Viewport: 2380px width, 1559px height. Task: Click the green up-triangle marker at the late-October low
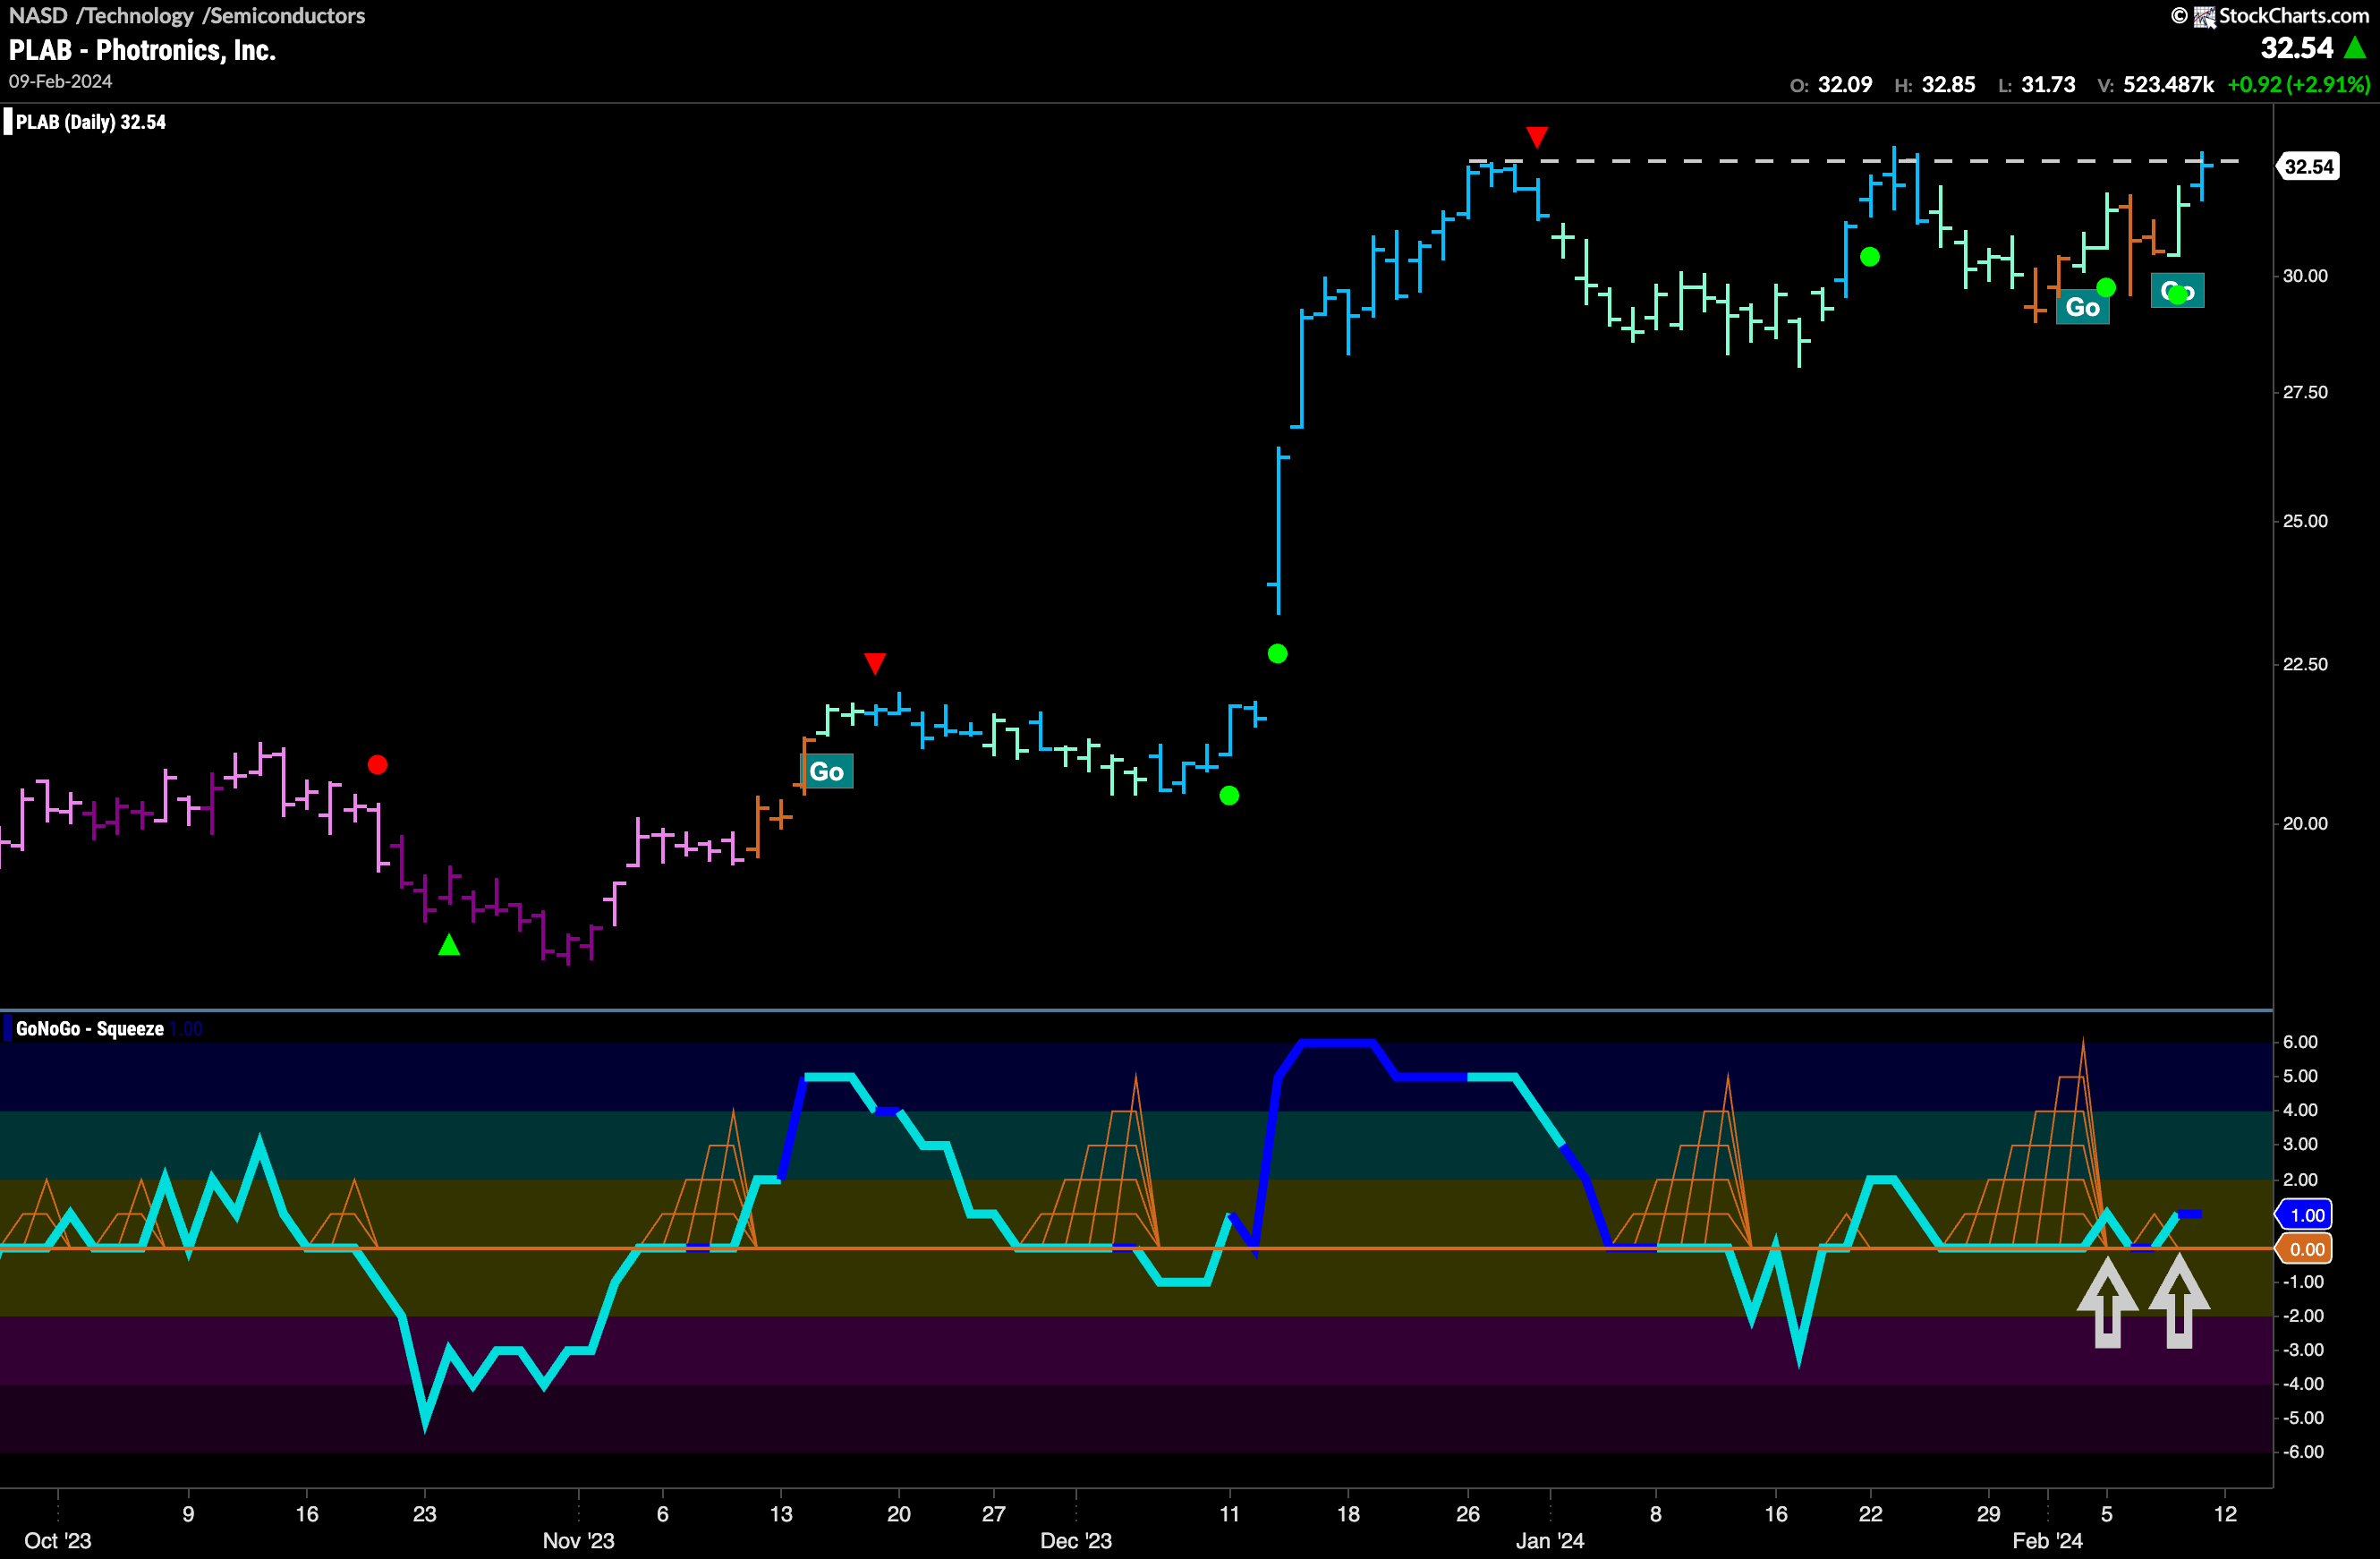(449, 944)
